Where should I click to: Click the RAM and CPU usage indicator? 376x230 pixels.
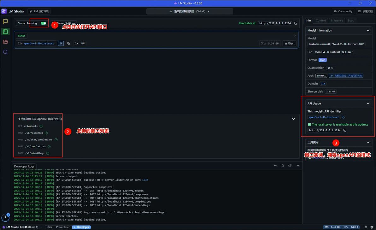coord(342,227)
